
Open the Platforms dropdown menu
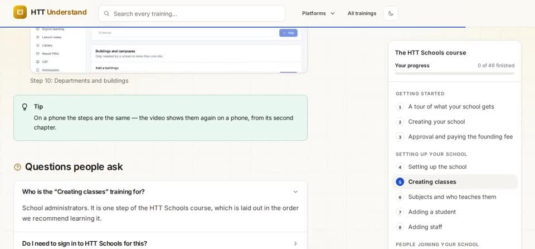318,13
